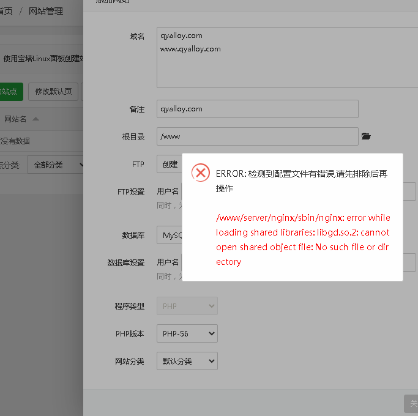The width and height of the screenshot is (418, 416).
Task: Click the 数据库设置 用户名 field
Action: pos(410,262)
